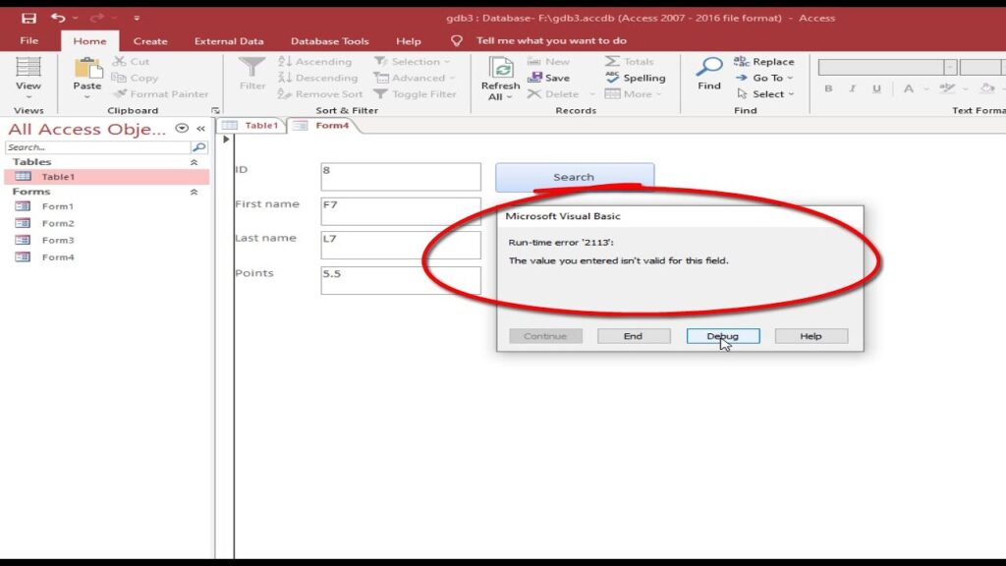The image size is (1006, 566).
Task: Apply bold formatting icon
Action: pyautogui.click(x=828, y=88)
